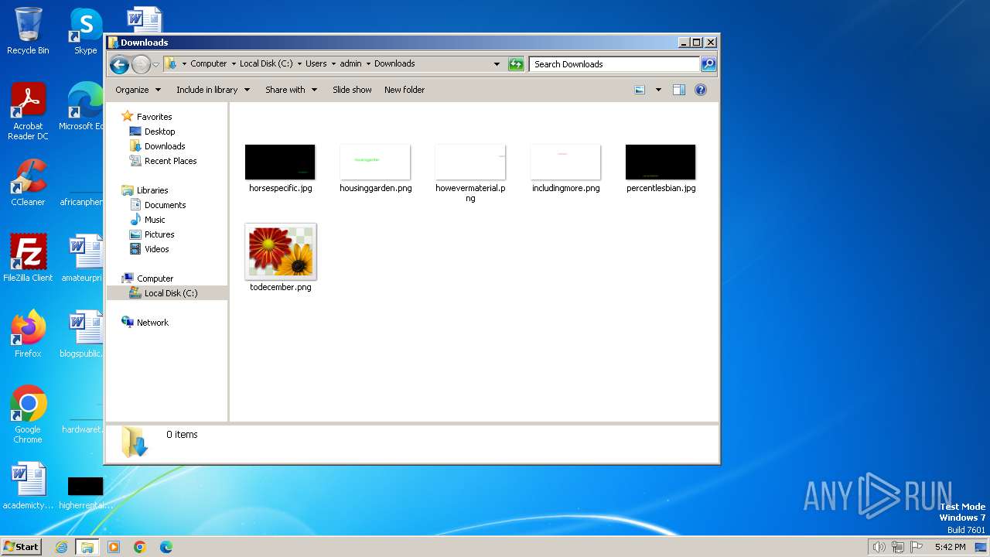
Task: Click the Action Center flag icon
Action: [x=917, y=547]
